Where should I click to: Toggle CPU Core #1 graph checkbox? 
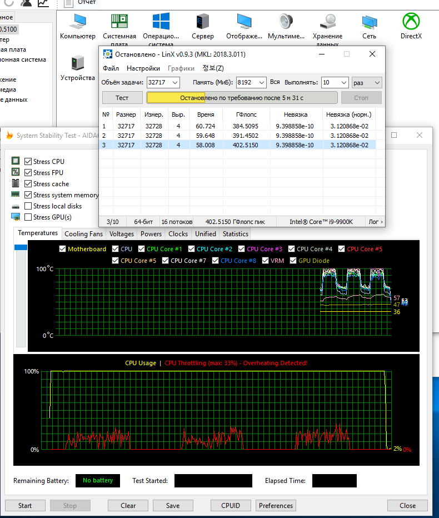141,249
